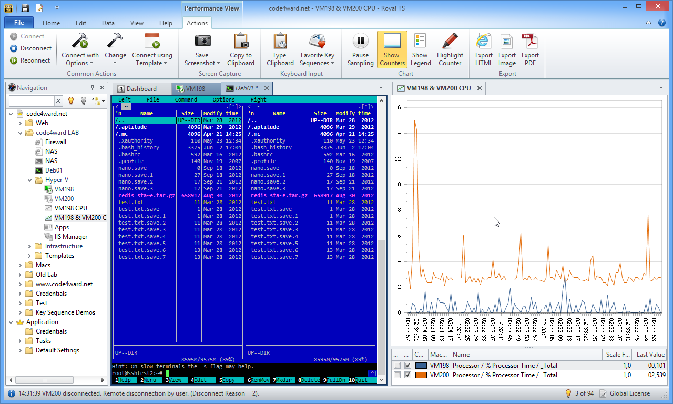Clear the Navigation search box
This screenshot has width=673, height=404.
tap(58, 100)
